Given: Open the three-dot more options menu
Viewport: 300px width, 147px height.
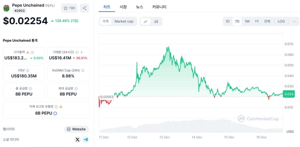Looking at the screenshot, I should (x=294, y=21).
